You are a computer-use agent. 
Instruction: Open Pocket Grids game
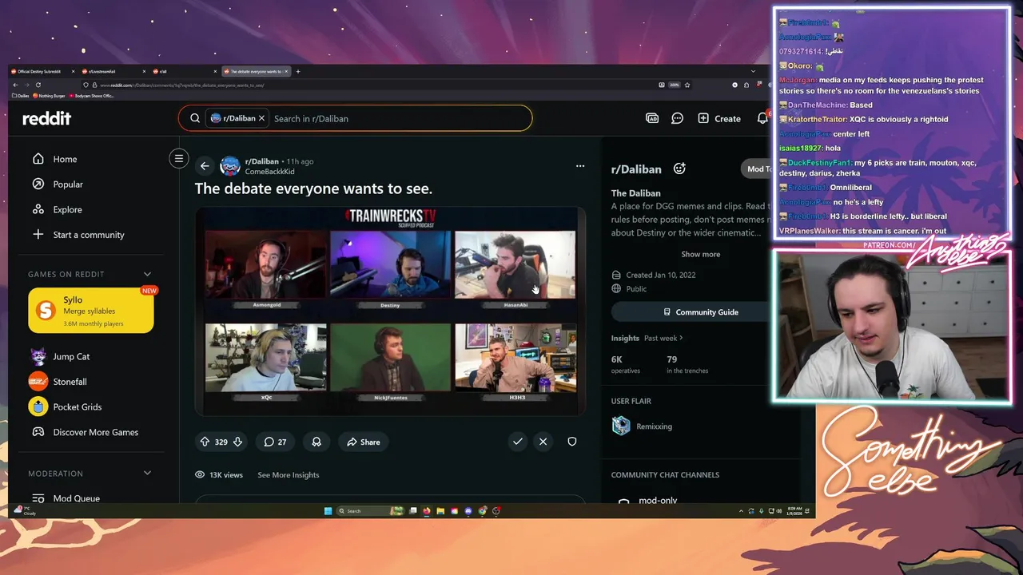click(x=65, y=406)
